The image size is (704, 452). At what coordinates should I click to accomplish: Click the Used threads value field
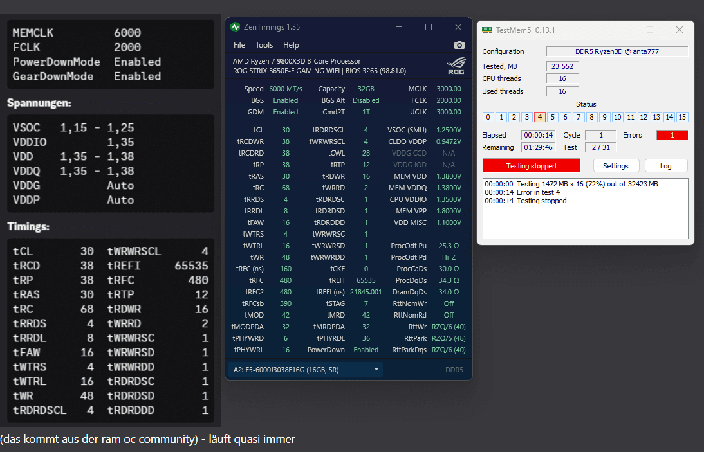click(x=562, y=91)
